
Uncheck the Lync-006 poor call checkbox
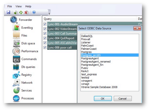click(x=45, y=47)
